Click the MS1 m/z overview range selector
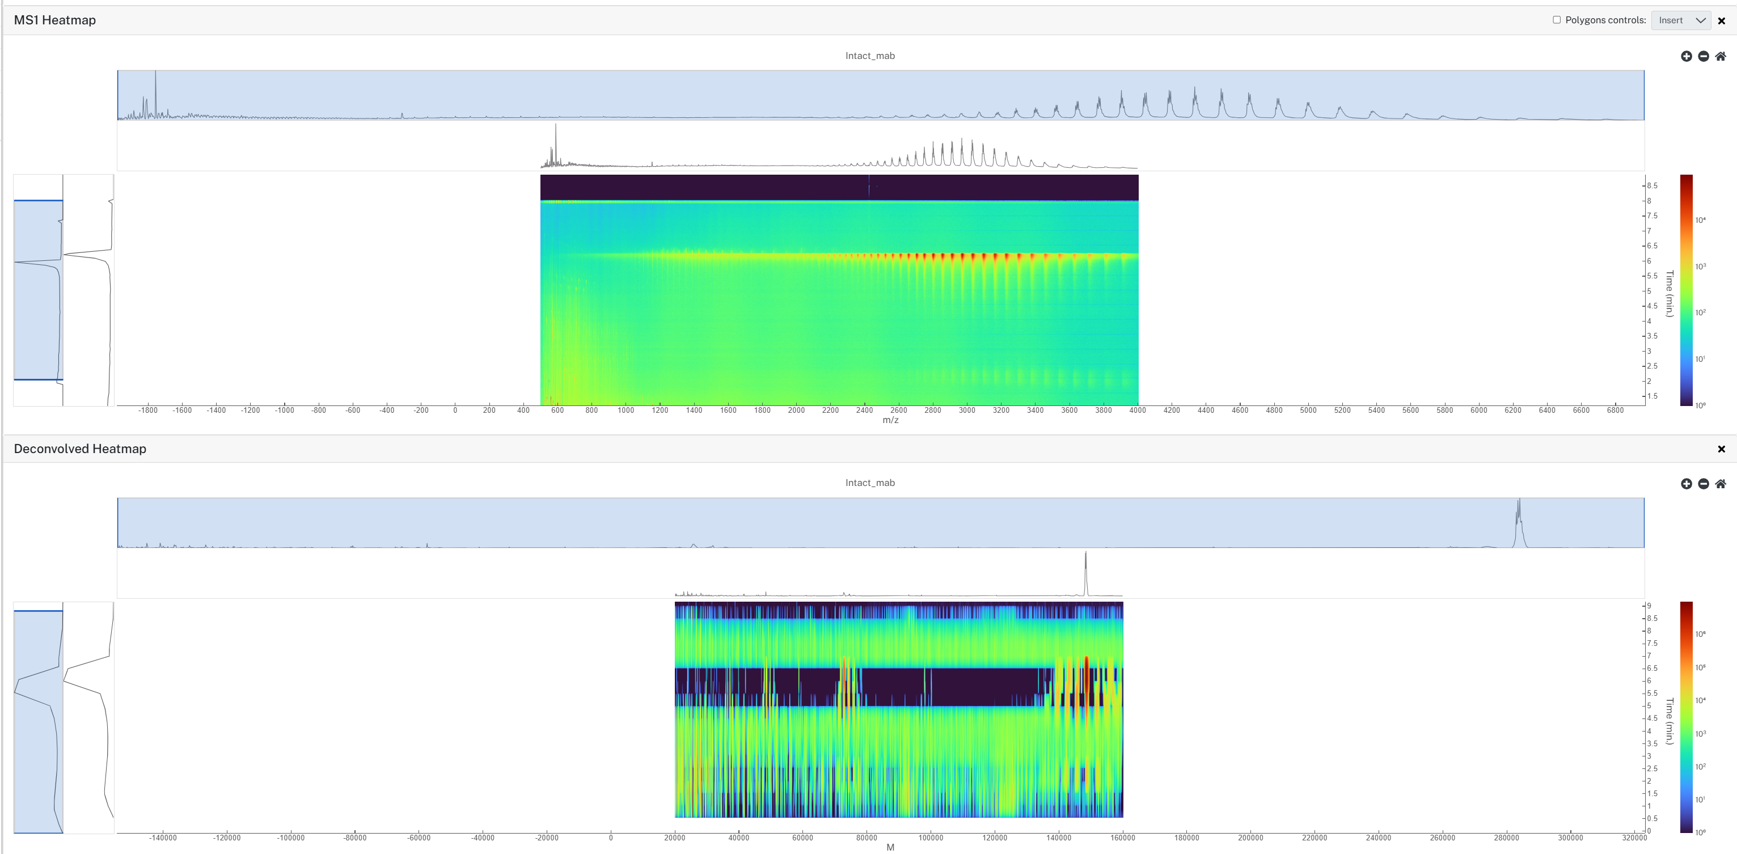 (x=881, y=95)
